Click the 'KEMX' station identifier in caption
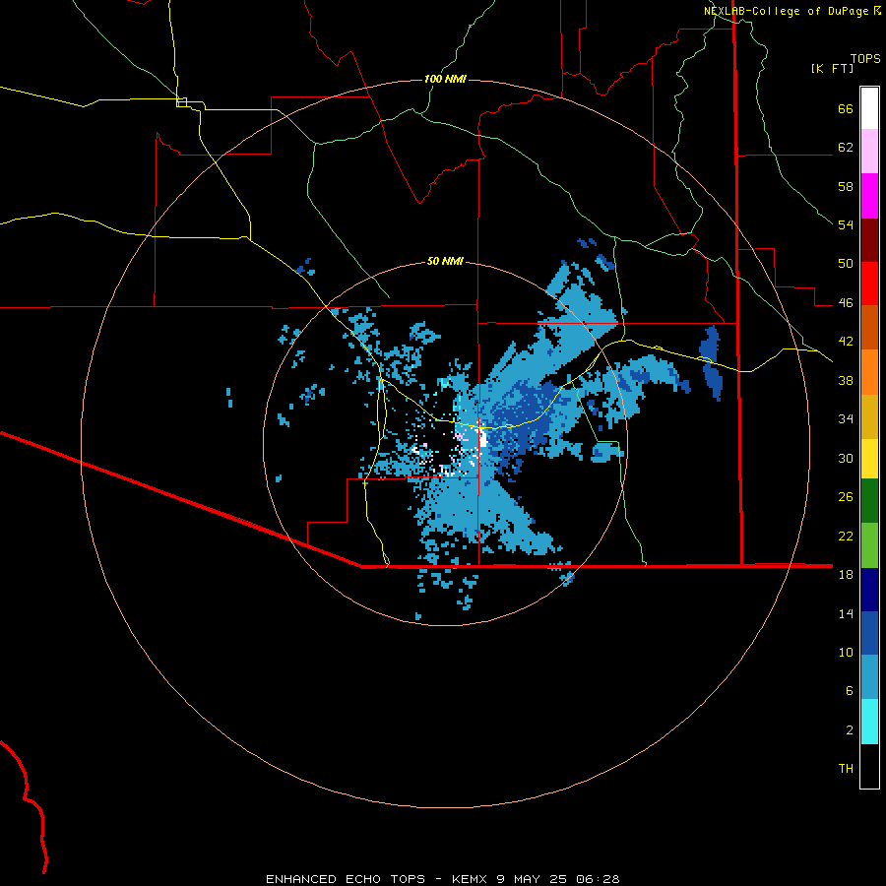 [469, 879]
